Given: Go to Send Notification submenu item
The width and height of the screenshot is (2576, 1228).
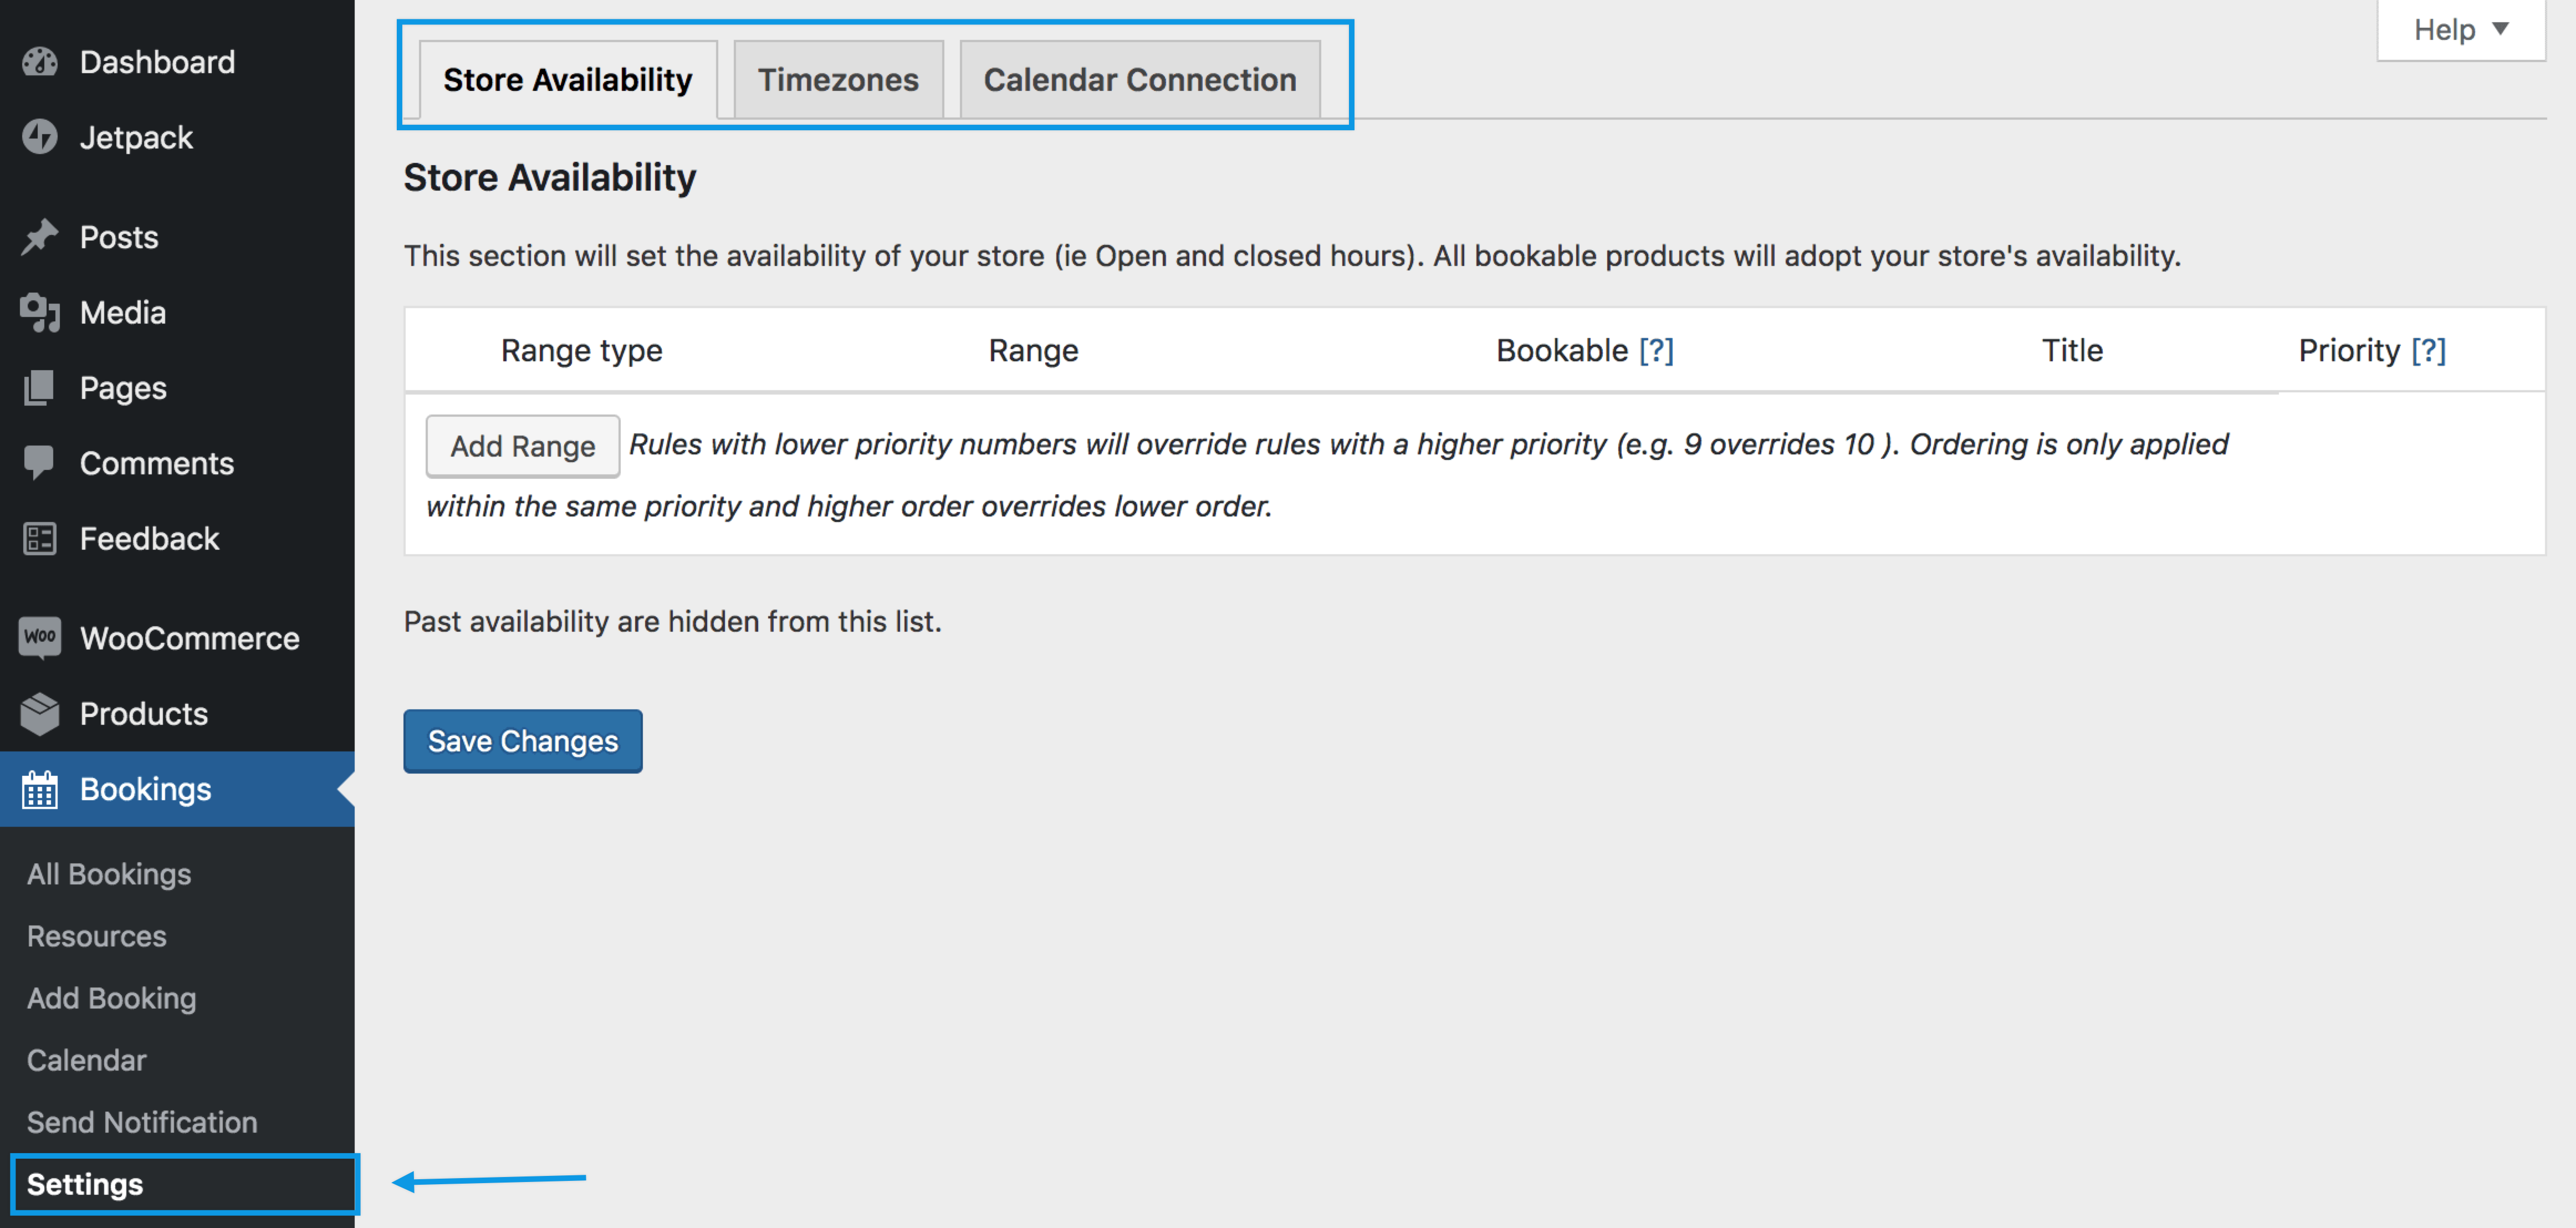Looking at the screenshot, I should pyautogui.click(x=142, y=1122).
